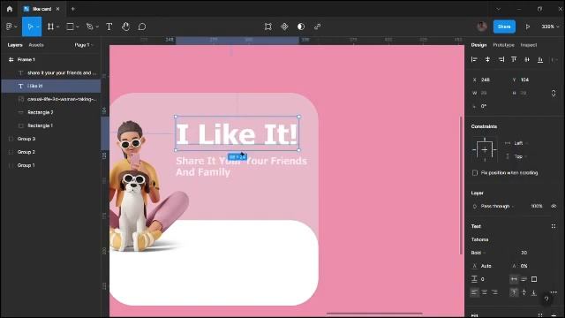The image size is (565, 318).
Task: Enable Fix position when scrolling checkbox
Action: click(475, 173)
